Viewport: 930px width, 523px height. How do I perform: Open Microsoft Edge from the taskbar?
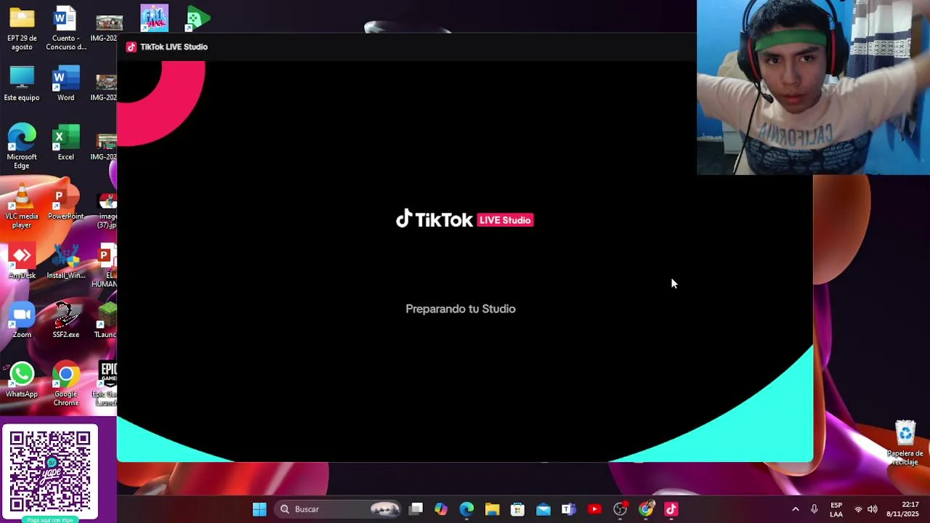[466, 509]
